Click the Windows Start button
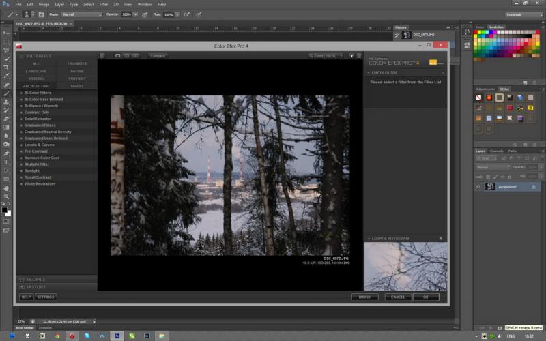Viewport: 546px width, 341px height. point(12,336)
